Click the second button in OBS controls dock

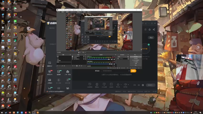point(136,58)
